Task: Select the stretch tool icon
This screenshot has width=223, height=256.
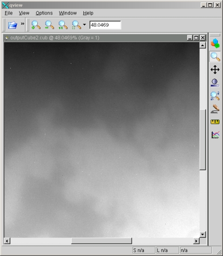Action: pyautogui.click(x=215, y=82)
